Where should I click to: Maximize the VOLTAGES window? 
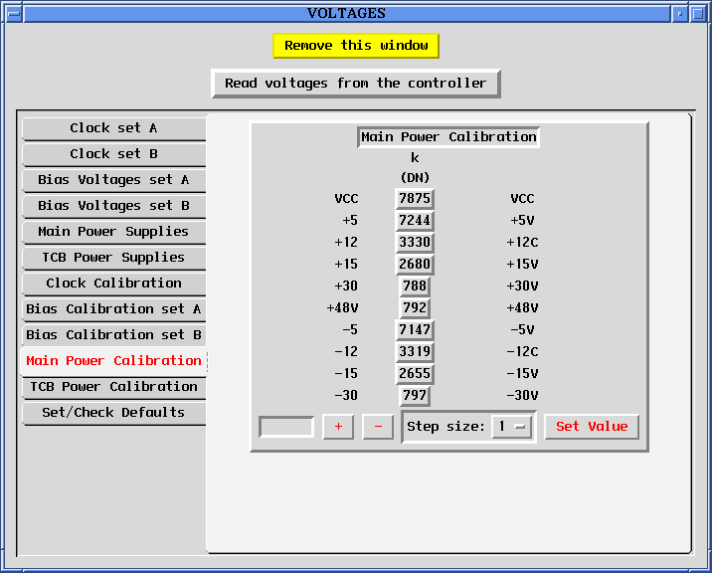[x=698, y=14]
